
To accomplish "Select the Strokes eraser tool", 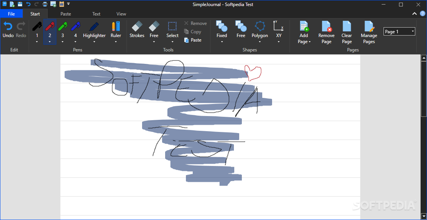I will coord(137,29).
